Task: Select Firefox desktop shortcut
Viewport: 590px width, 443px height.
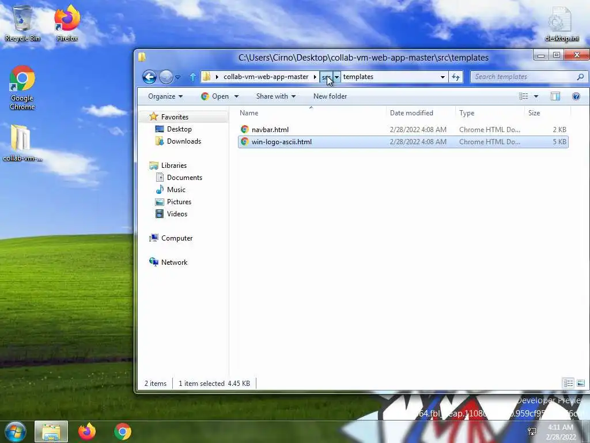Action: 67,23
